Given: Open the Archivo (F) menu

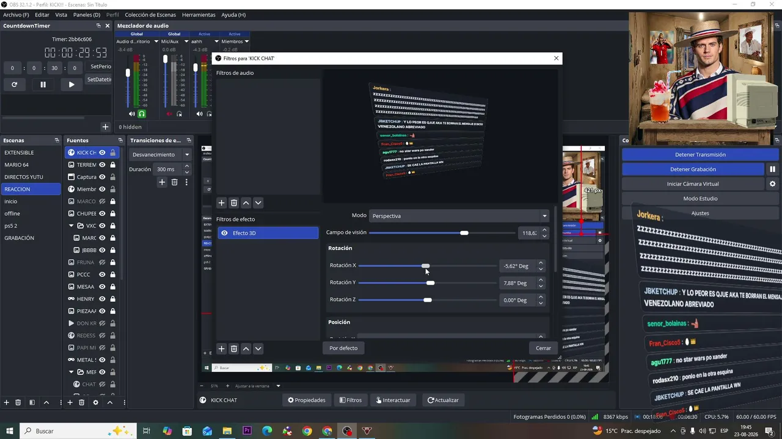Looking at the screenshot, I should click(16, 15).
